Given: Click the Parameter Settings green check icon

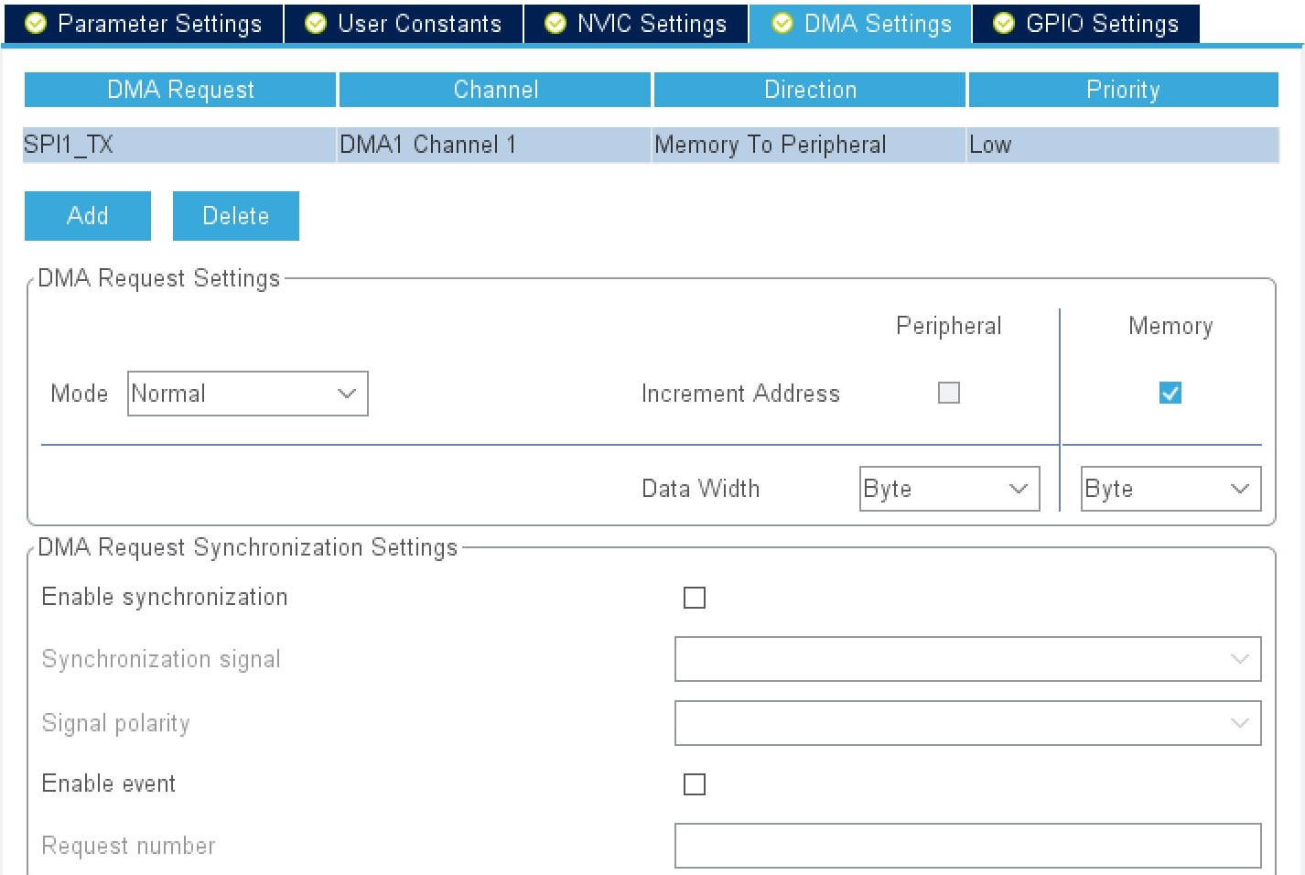Looking at the screenshot, I should coord(36,24).
